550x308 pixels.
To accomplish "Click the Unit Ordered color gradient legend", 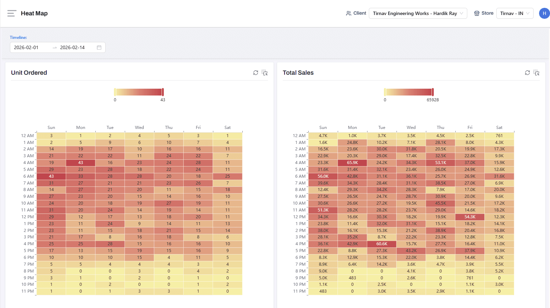I will pyautogui.click(x=139, y=91).
